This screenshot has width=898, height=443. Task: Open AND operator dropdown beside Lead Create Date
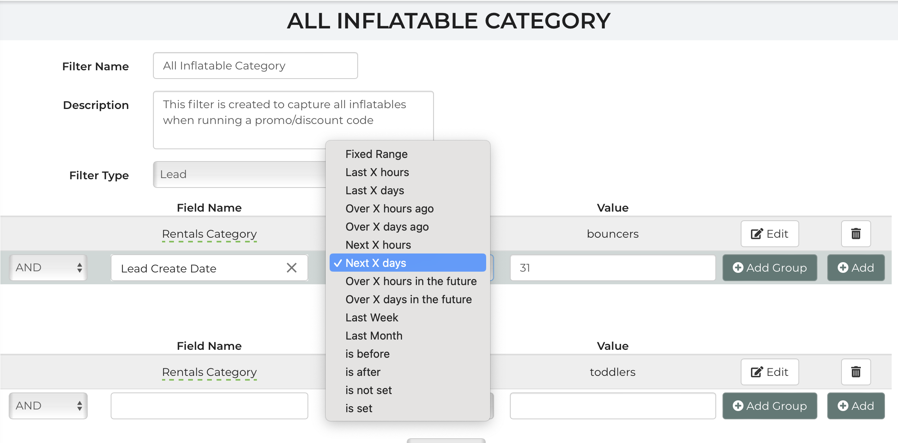(48, 268)
